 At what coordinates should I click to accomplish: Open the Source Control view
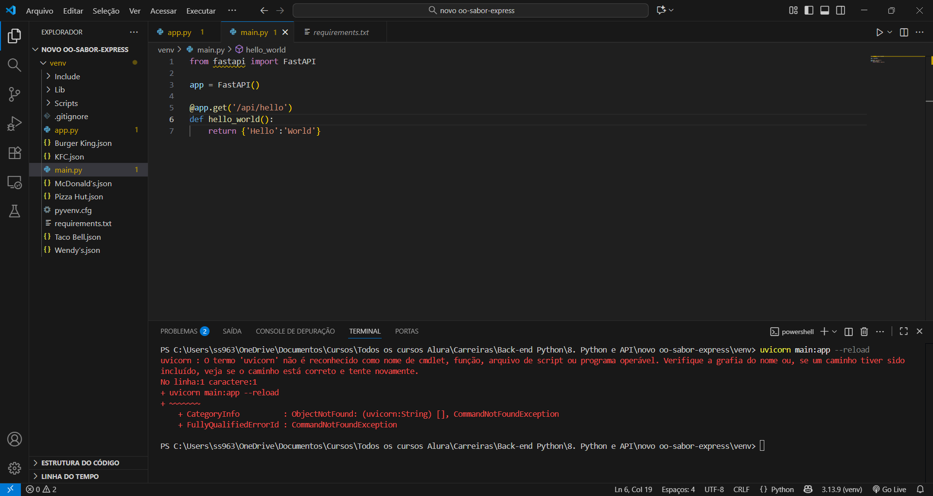pyautogui.click(x=14, y=94)
